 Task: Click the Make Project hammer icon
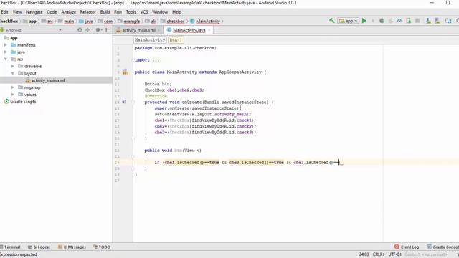click(331, 21)
